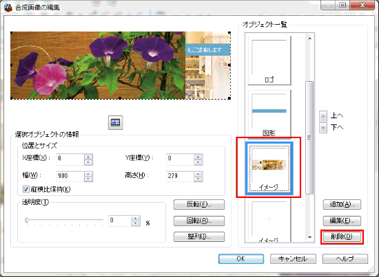Decrease Y座標 value with down arrow
The width and height of the screenshot is (379, 277).
click(x=198, y=162)
